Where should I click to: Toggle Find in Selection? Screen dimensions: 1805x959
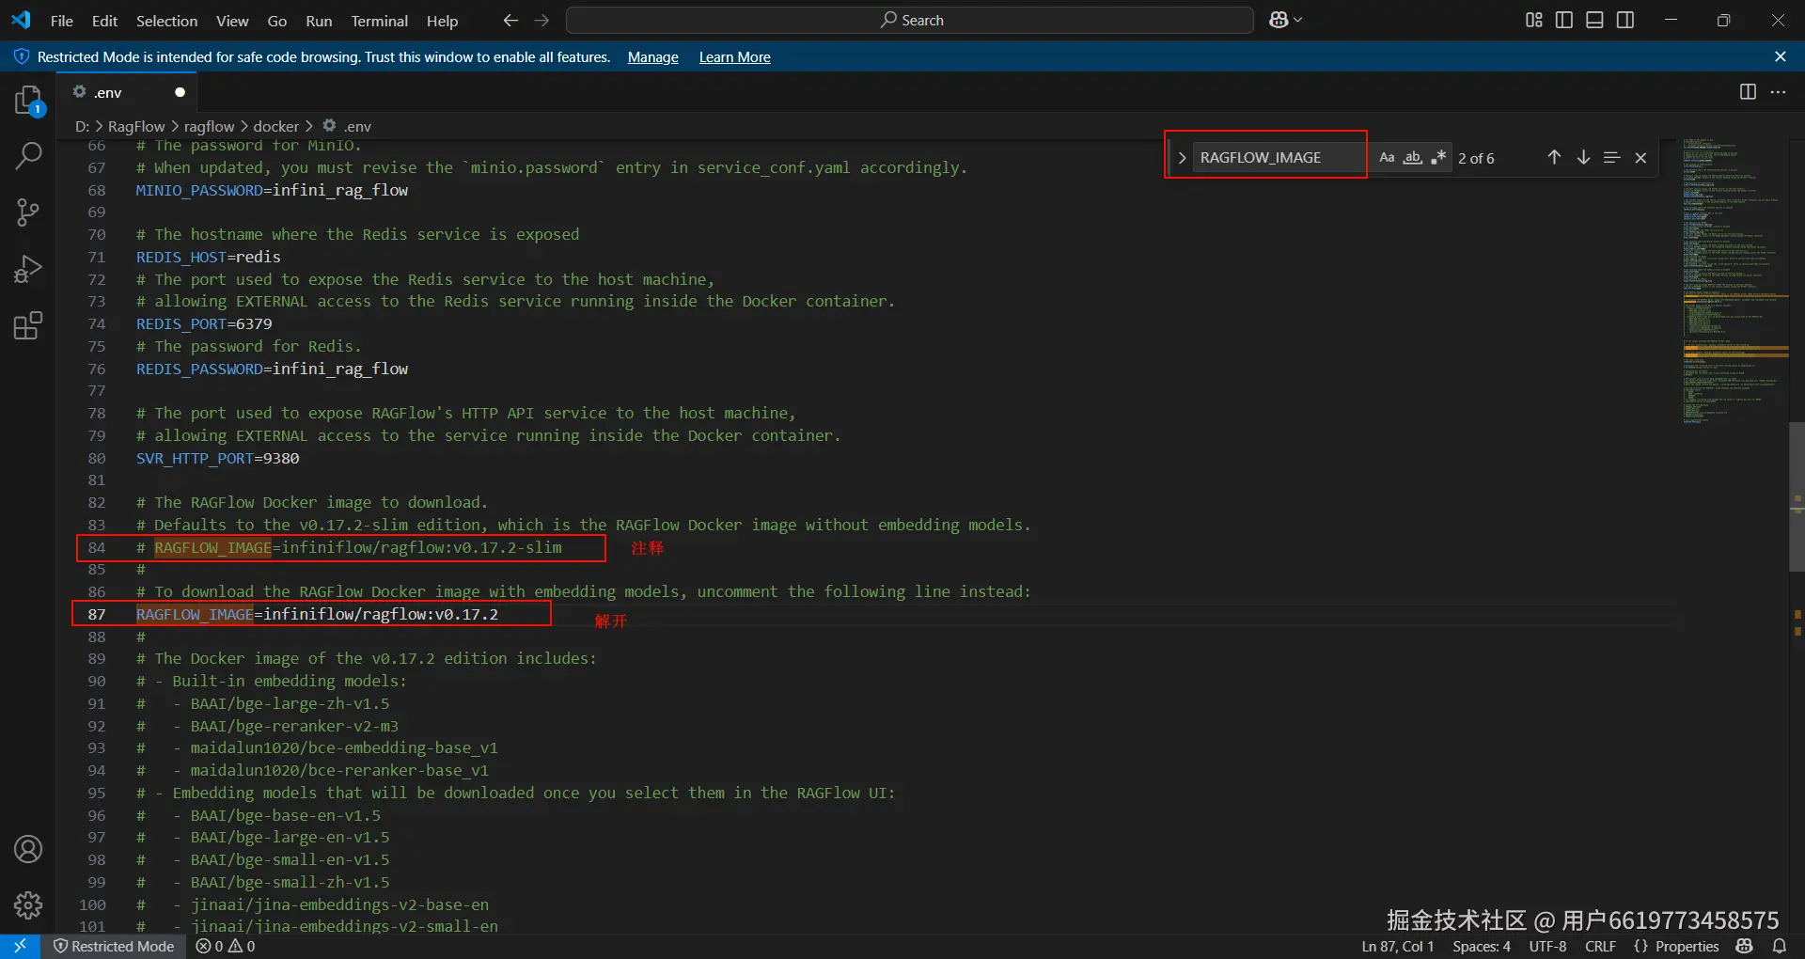click(x=1611, y=158)
